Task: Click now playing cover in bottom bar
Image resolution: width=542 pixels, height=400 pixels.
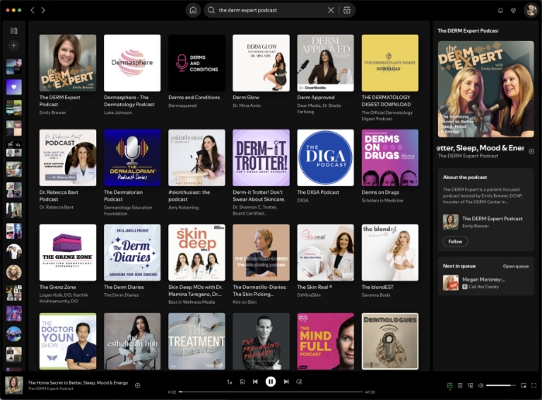Action: 14,385
